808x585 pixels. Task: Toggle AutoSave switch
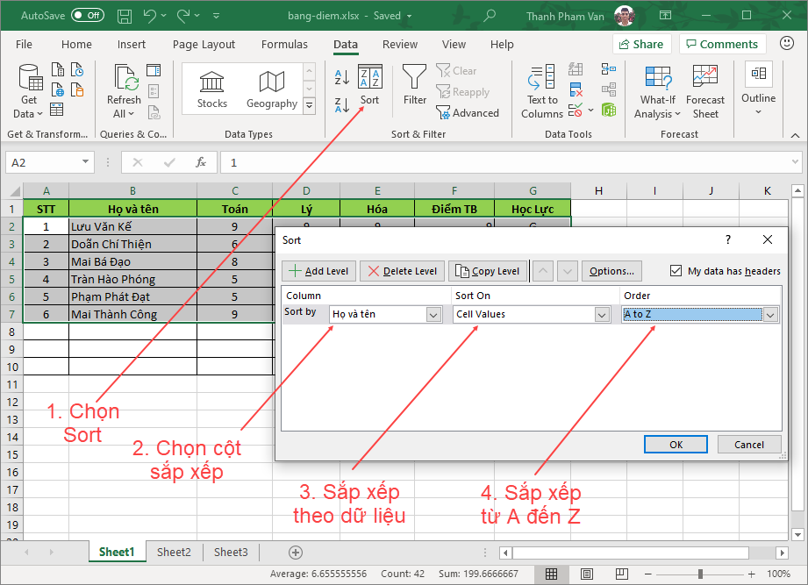(88, 16)
